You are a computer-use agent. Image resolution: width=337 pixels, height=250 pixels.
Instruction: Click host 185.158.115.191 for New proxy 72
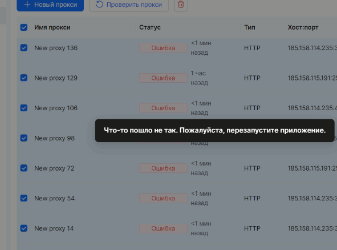[312, 168]
